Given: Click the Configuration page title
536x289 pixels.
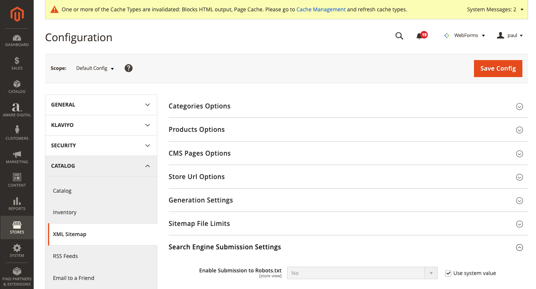Looking at the screenshot, I should (79, 37).
